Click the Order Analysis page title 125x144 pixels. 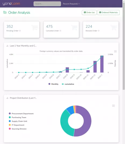click(x=19, y=12)
